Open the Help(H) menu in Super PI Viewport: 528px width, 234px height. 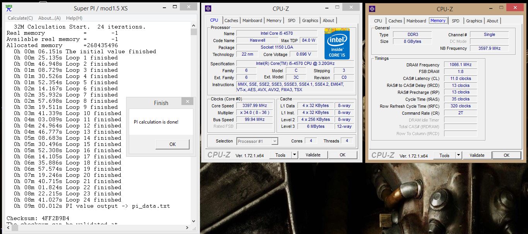click(x=74, y=18)
